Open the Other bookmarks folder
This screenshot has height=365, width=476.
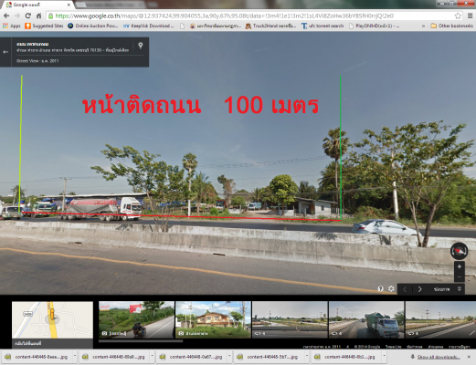coord(452,26)
